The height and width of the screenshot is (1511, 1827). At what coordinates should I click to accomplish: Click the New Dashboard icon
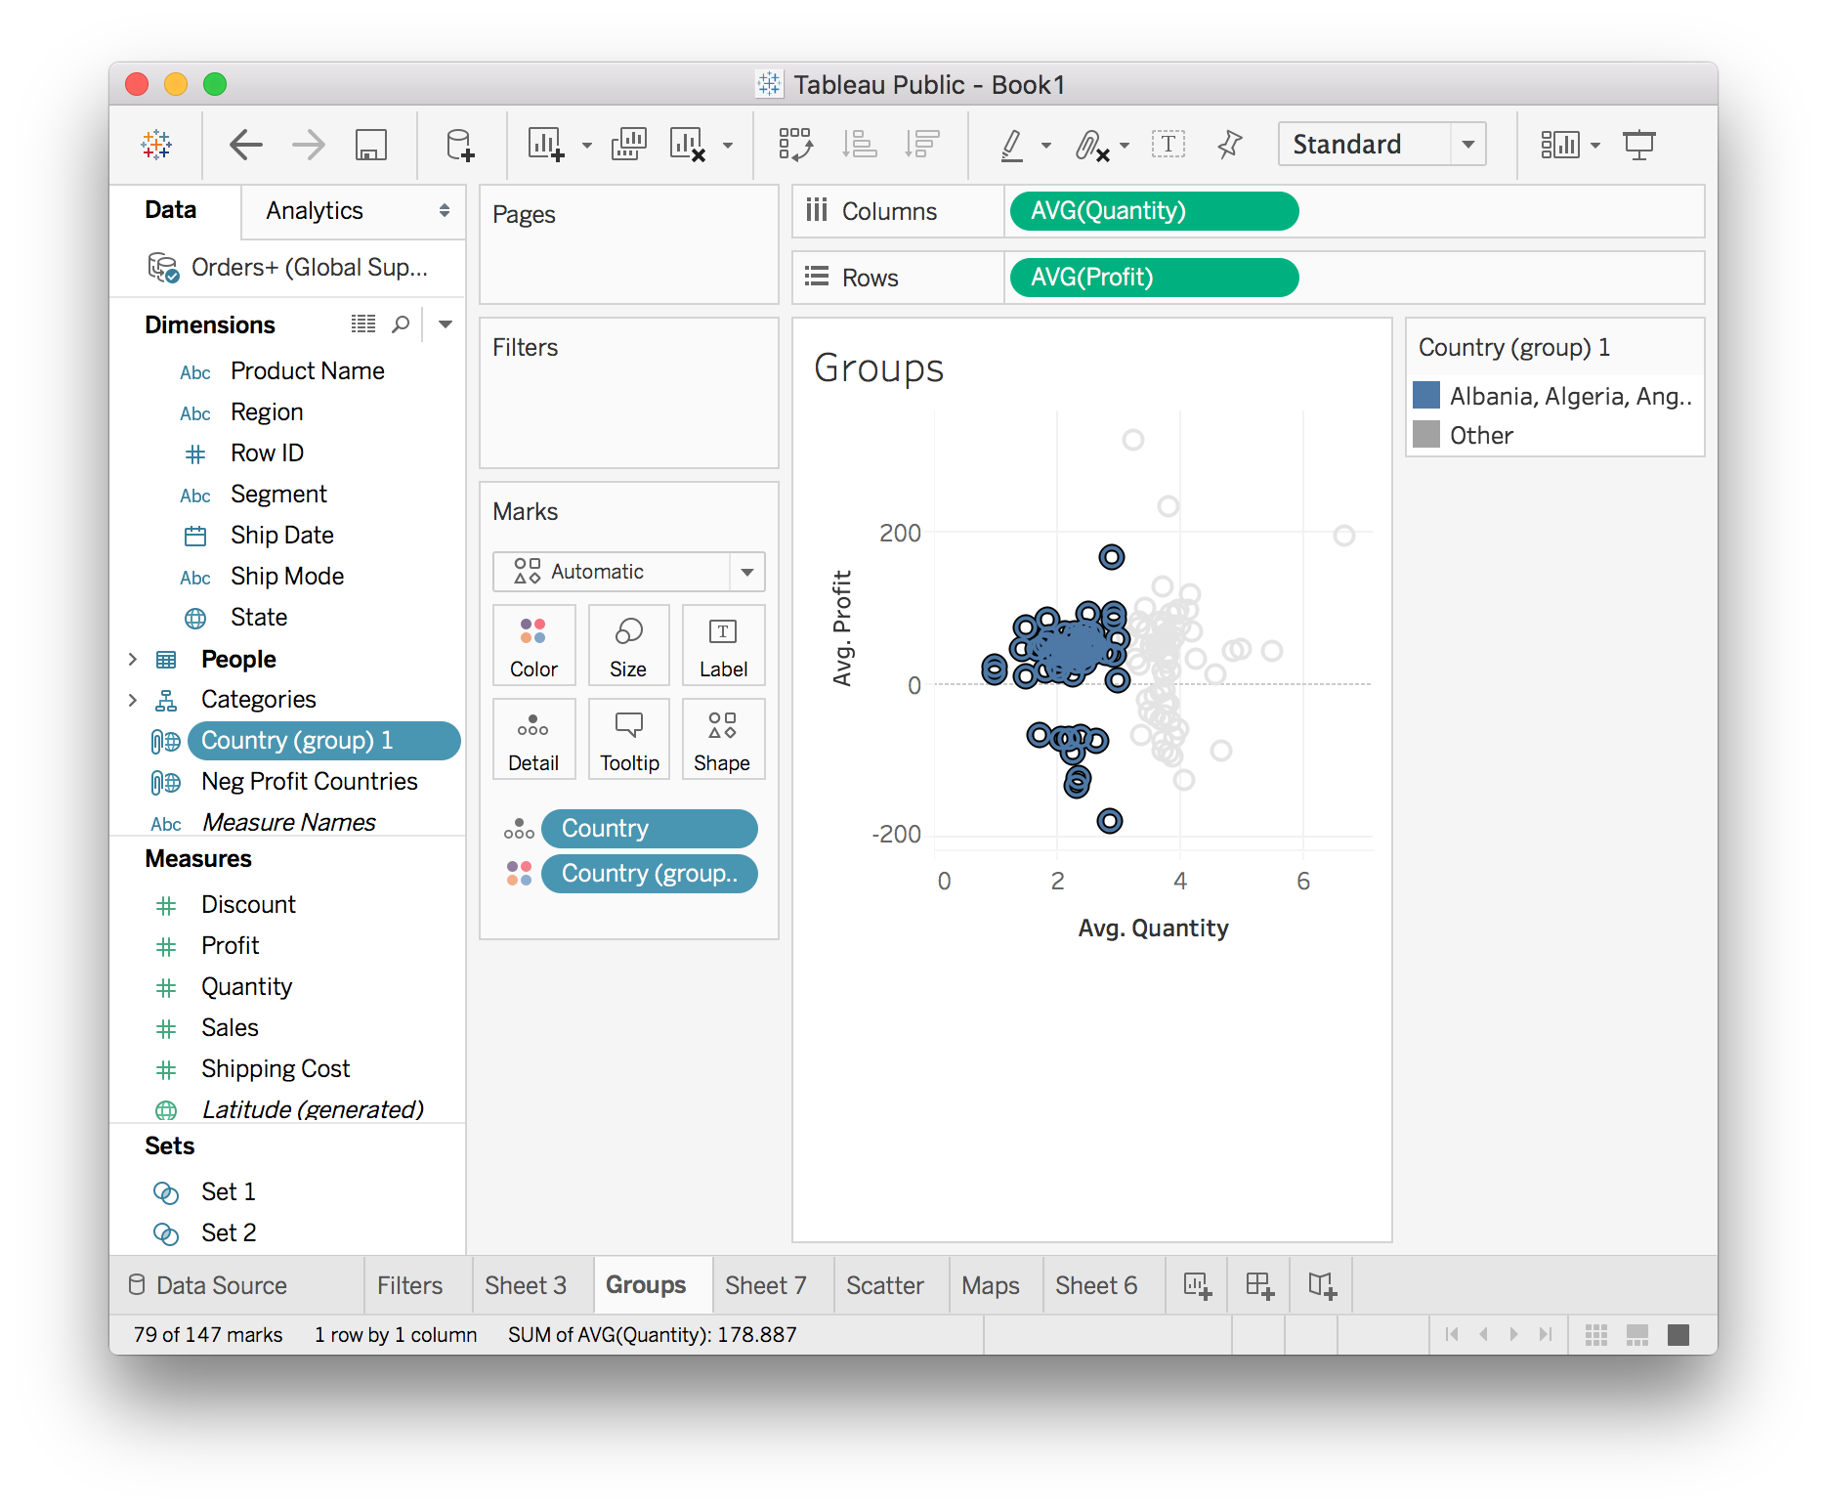point(1259,1285)
